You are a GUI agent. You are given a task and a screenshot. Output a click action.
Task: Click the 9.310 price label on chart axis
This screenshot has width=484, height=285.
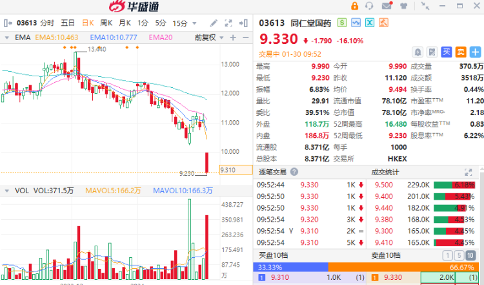pyautogui.click(x=236, y=170)
